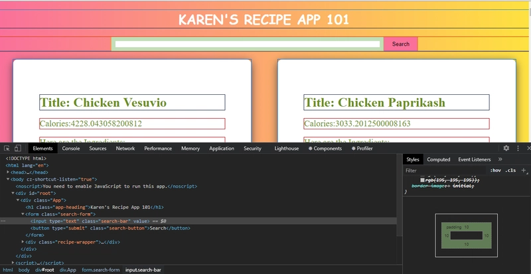Open the Security tab
Screen dimensions: 531x274
coord(252,149)
